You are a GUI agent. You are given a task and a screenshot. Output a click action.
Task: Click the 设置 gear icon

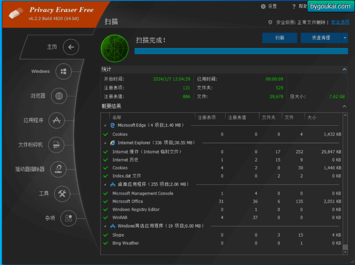[263, 7]
